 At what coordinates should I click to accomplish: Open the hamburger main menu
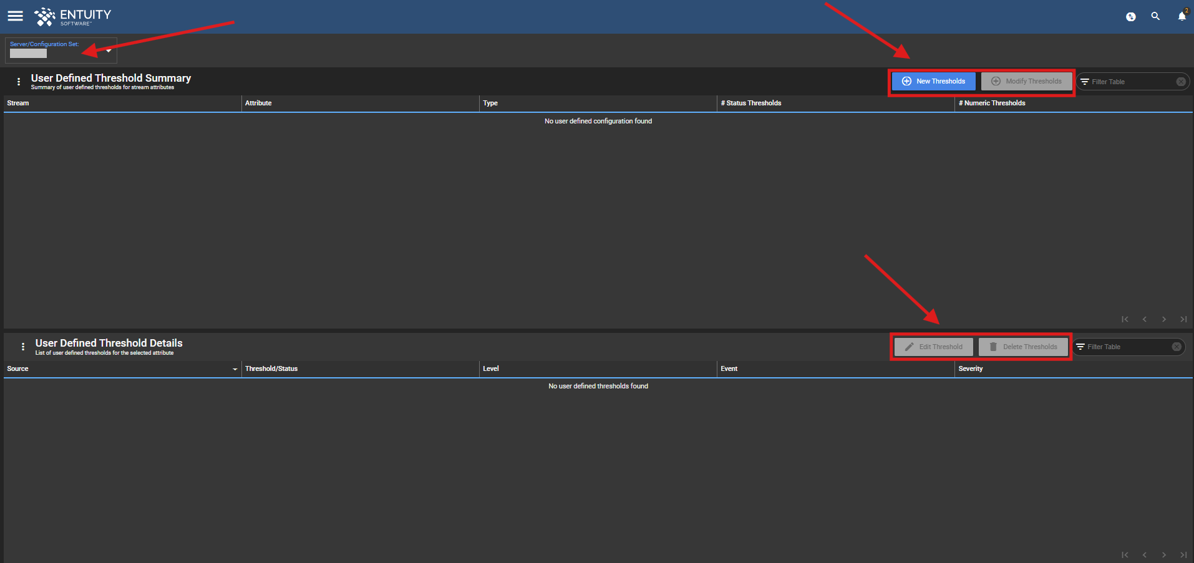click(16, 16)
